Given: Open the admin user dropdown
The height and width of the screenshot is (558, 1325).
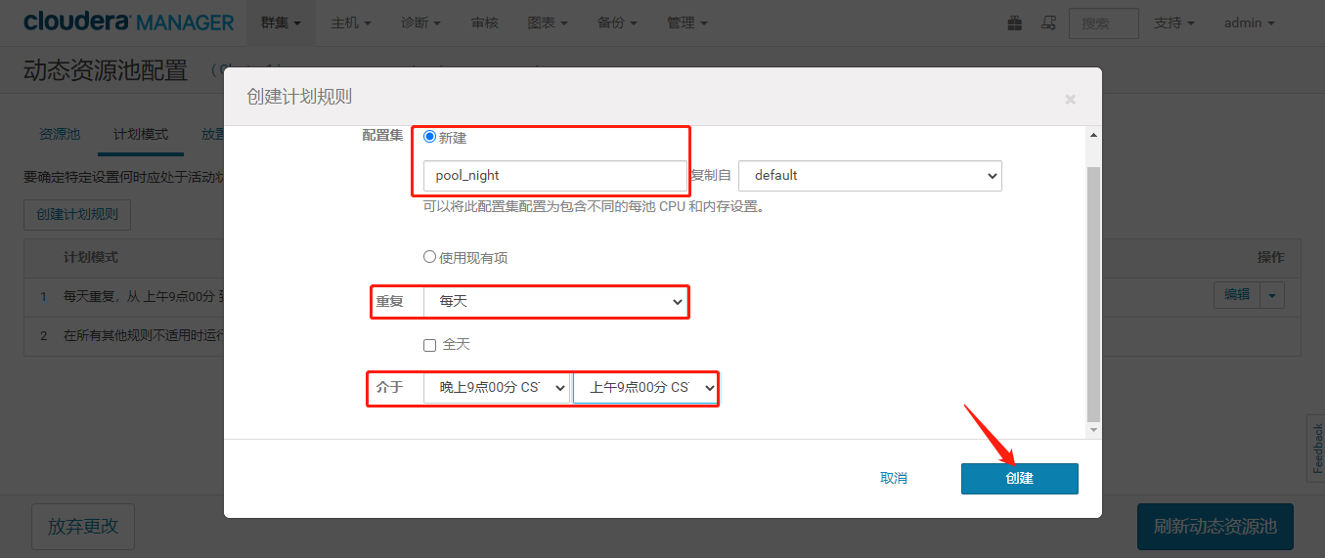Looking at the screenshot, I should point(1249,22).
